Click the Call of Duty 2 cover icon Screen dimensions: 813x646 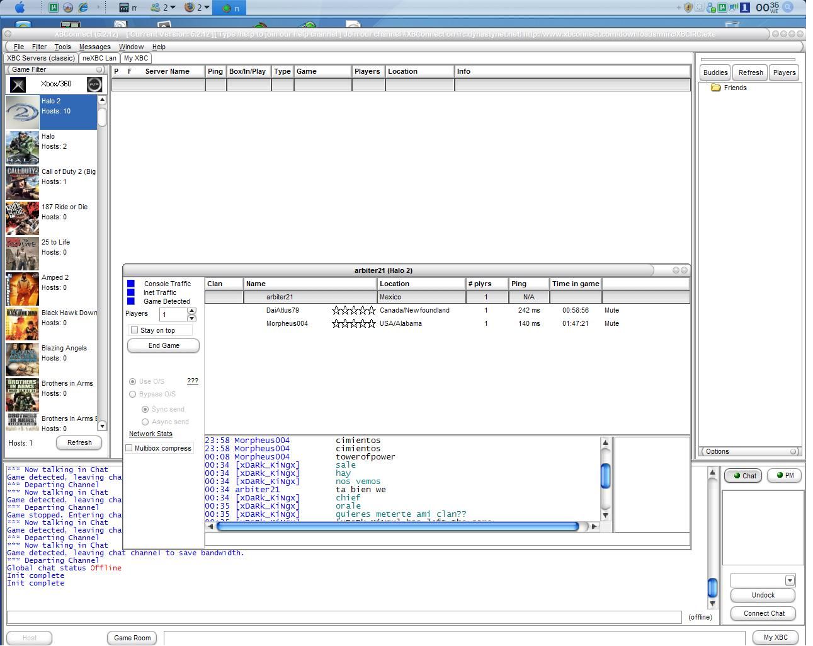(x=22, y=183)
